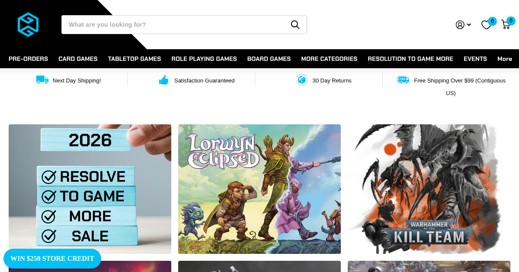The image size is (519, 272).
Task: Click the store logo
Action: [28, 25]
